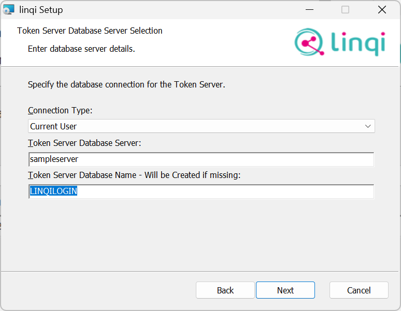Click 'Token Server Database Server Selection' heading
Screen dimensions: 401x311
(x=90, y=31)
